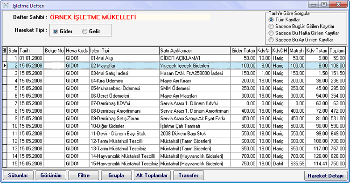Image resolution: width=350 pixels, height=183 pixels.
Task: Click description 'GİDER AÇIKLAMA1'
Action: pyautogui.click(x=195, y=58)
